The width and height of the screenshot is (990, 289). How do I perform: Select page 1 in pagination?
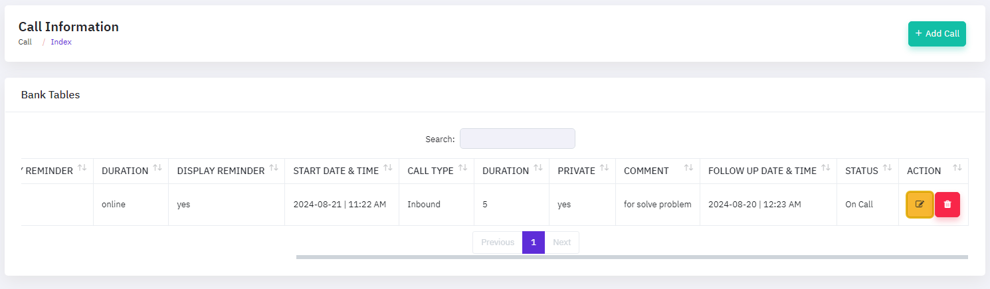click(x=534, y=242)
